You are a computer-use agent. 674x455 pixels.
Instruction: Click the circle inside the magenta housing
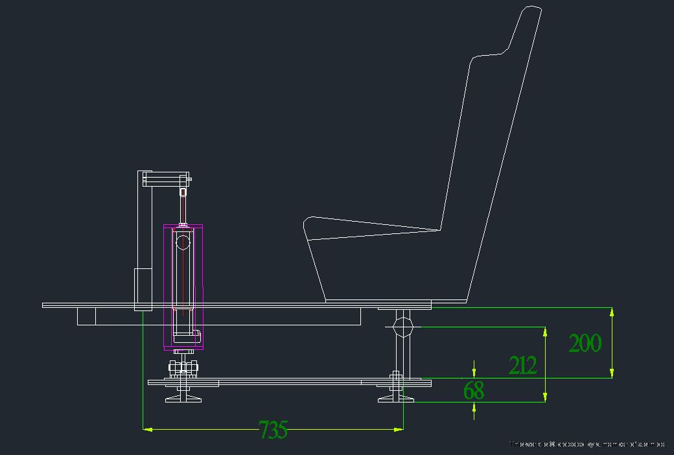183,242
